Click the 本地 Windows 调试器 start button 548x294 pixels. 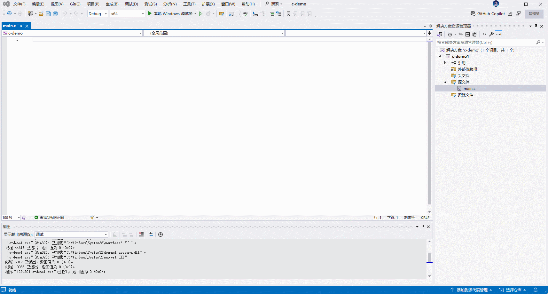tap(170, 14)
